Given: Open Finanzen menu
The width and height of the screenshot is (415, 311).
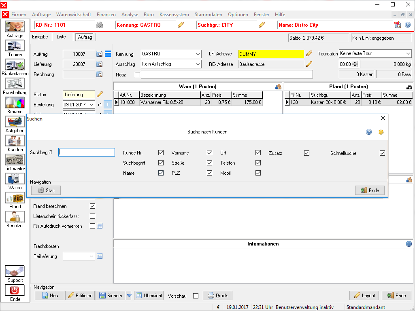Looking at the screenshot, I should pyautogui.click(x=106, y=15).
